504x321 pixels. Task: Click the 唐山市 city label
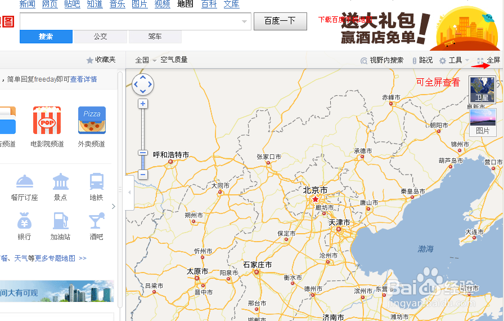tap(368, 202)
